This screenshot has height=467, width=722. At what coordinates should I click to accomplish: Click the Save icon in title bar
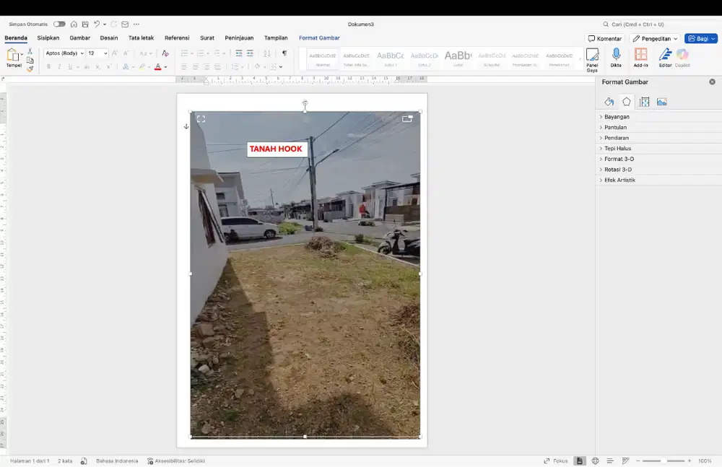84,24
